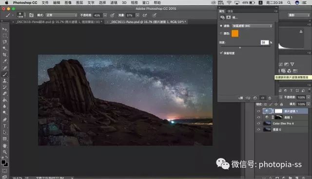Select the Rectangle shape tool

(4, 139)
